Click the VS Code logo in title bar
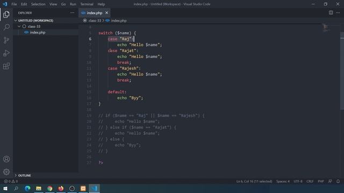The height and width of the screenshot is (193, 344). coord(5,4)
